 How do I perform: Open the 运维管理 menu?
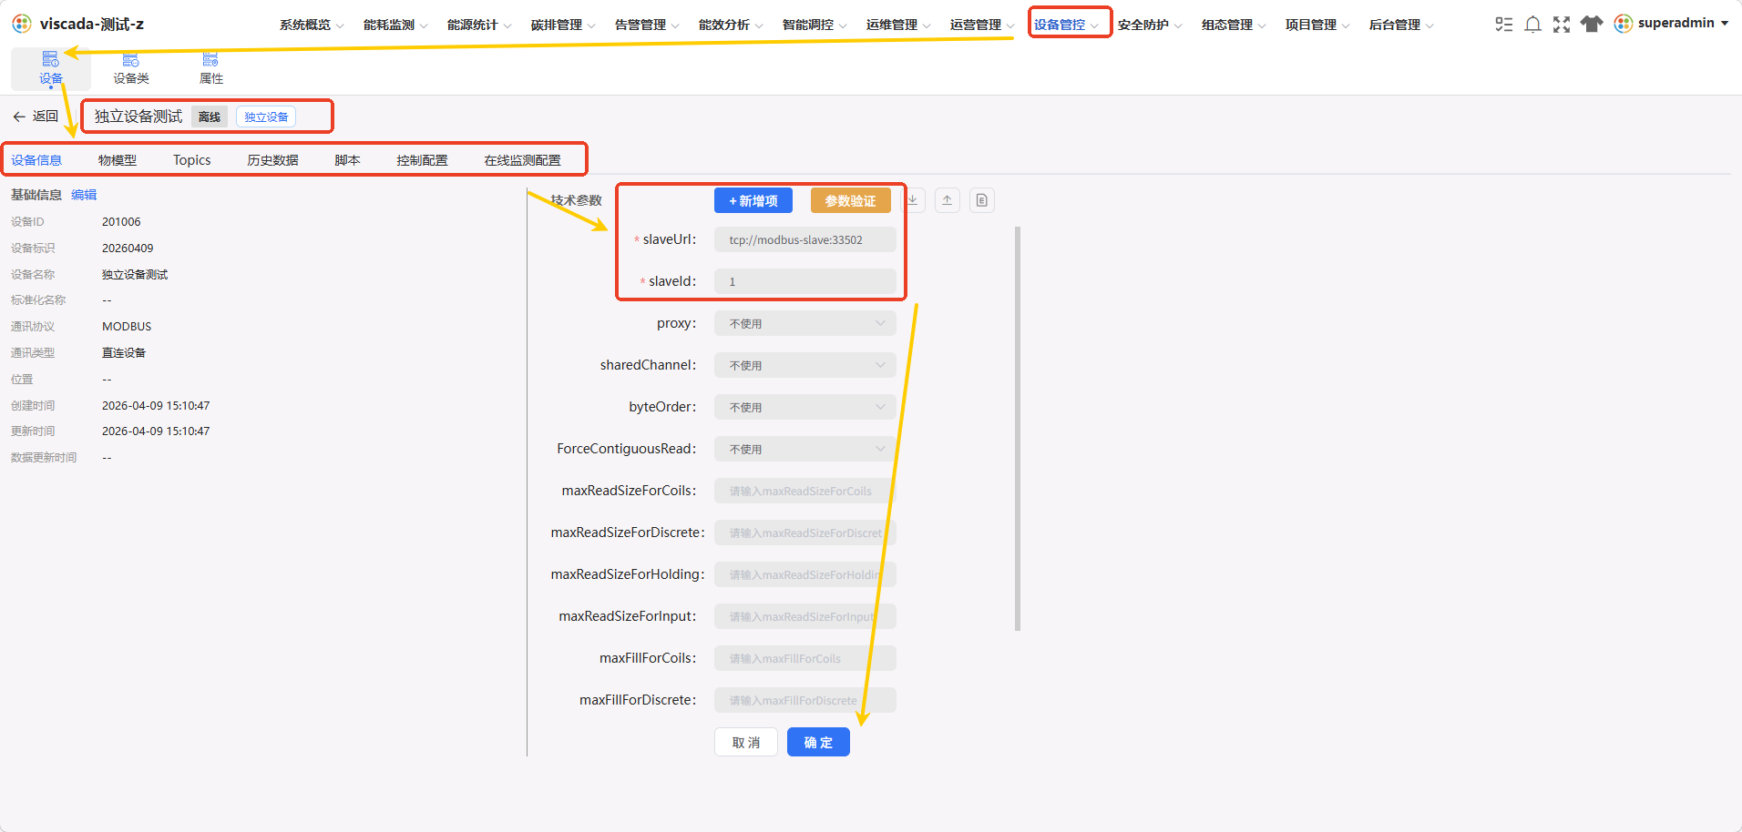coord(898,25)
